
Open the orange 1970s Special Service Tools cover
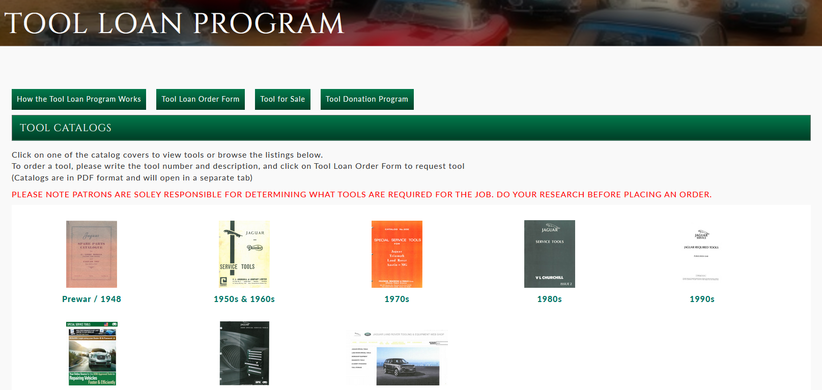click(x=397, y=254)
